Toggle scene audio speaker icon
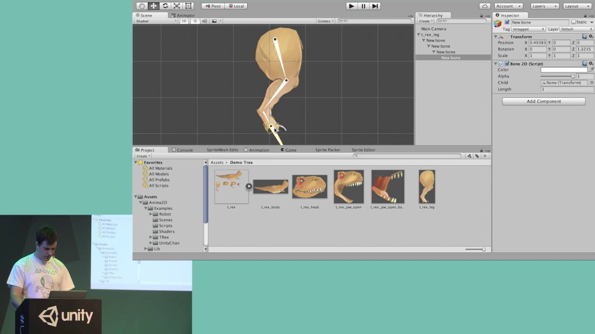This screenshot has height=334, width=595. (x=204, y=21)
